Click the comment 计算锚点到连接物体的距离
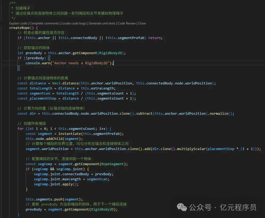The width and height of the screenshot is (265, 218). (43, 78)
